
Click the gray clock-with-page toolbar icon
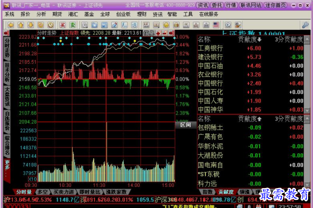(x=85, y=25)
